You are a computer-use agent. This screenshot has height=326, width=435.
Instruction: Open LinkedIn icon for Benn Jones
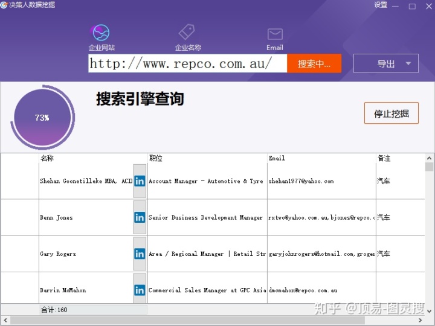(140, 217)
